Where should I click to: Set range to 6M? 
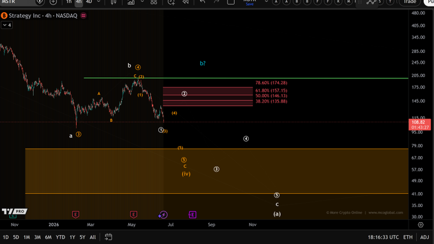48,237
